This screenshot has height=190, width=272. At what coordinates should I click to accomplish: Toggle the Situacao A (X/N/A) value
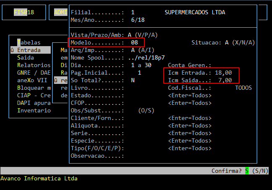click(227, 42)
